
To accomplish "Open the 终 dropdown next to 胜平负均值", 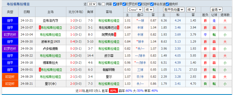I will point(191,10).
